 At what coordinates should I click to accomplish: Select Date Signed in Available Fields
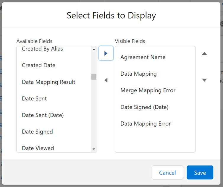click(37, 132)
